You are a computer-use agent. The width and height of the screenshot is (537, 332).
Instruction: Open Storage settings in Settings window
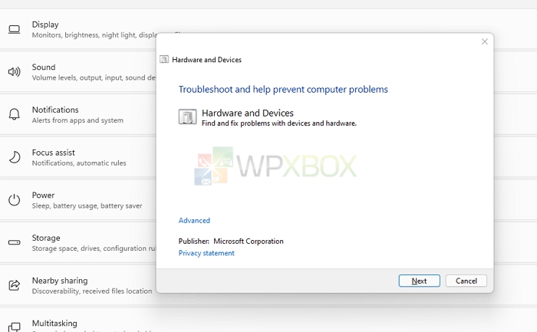click(x=78, y=242)
